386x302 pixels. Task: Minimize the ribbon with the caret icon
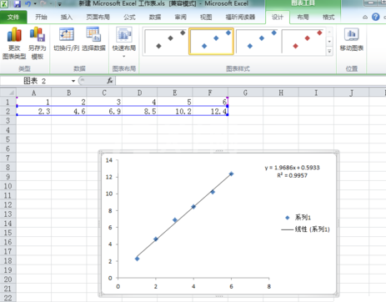point(365,18)
